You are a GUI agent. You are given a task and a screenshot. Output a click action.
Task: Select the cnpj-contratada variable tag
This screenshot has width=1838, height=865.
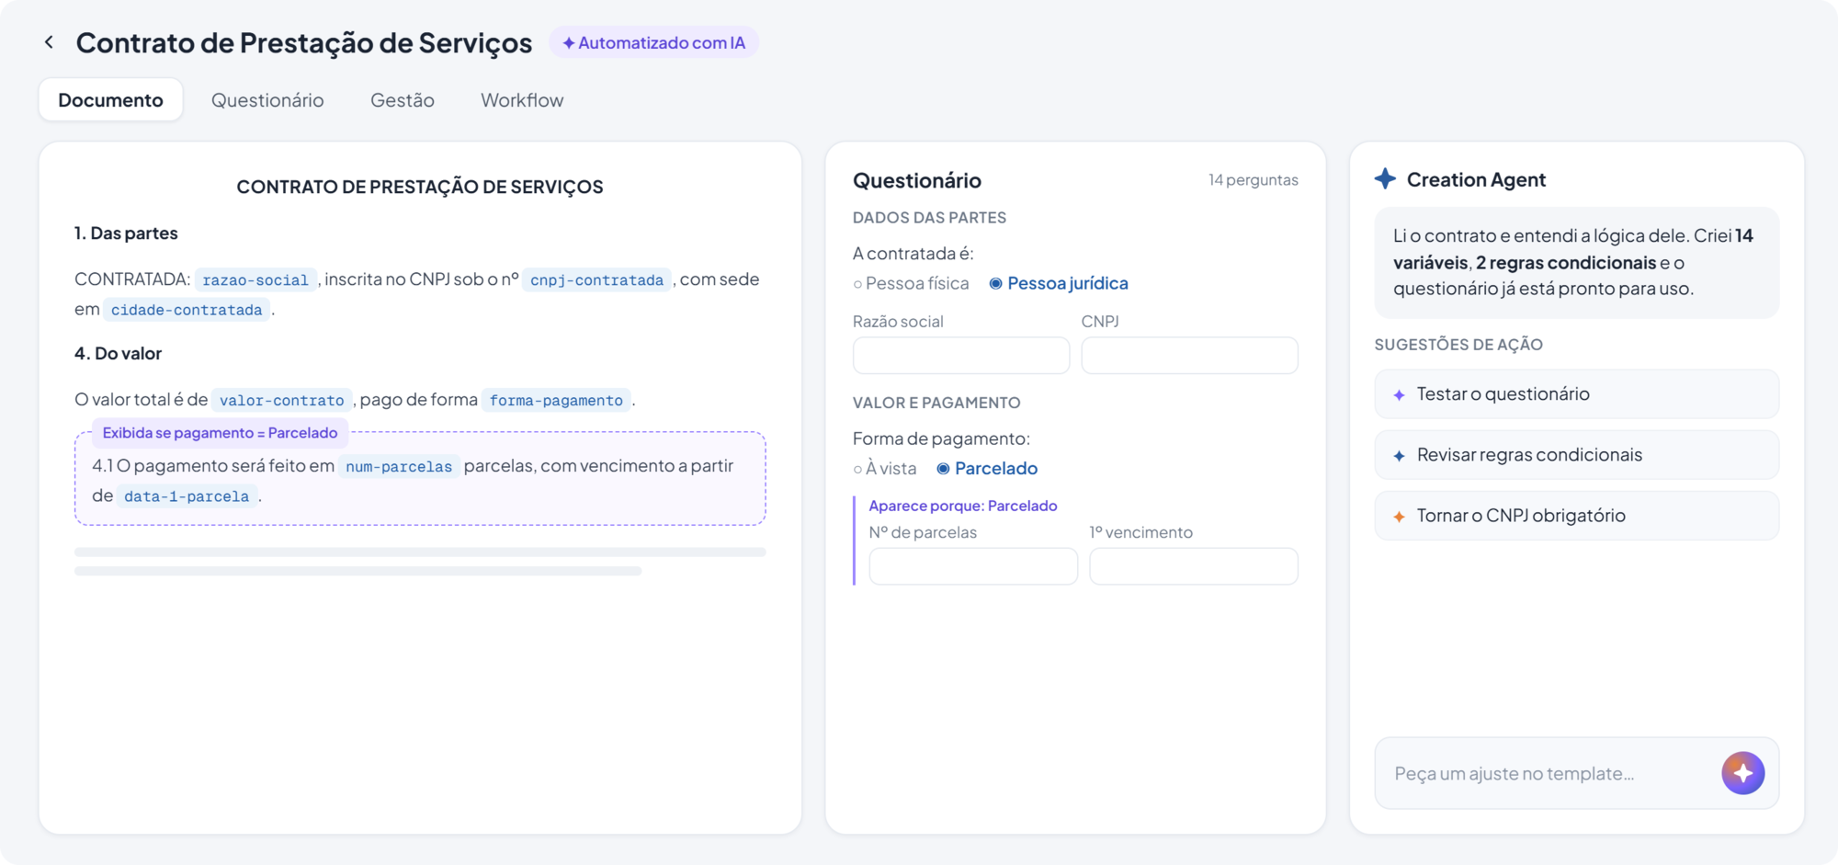pos(596,280)
